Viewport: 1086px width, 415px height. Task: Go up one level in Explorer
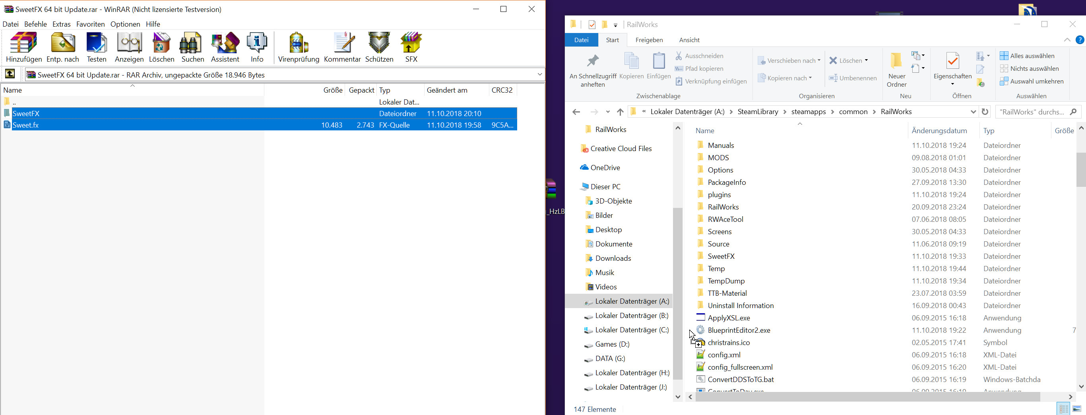pos(620,112)
